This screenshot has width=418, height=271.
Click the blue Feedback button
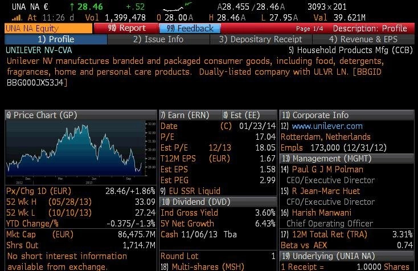[x=190, y=29]
